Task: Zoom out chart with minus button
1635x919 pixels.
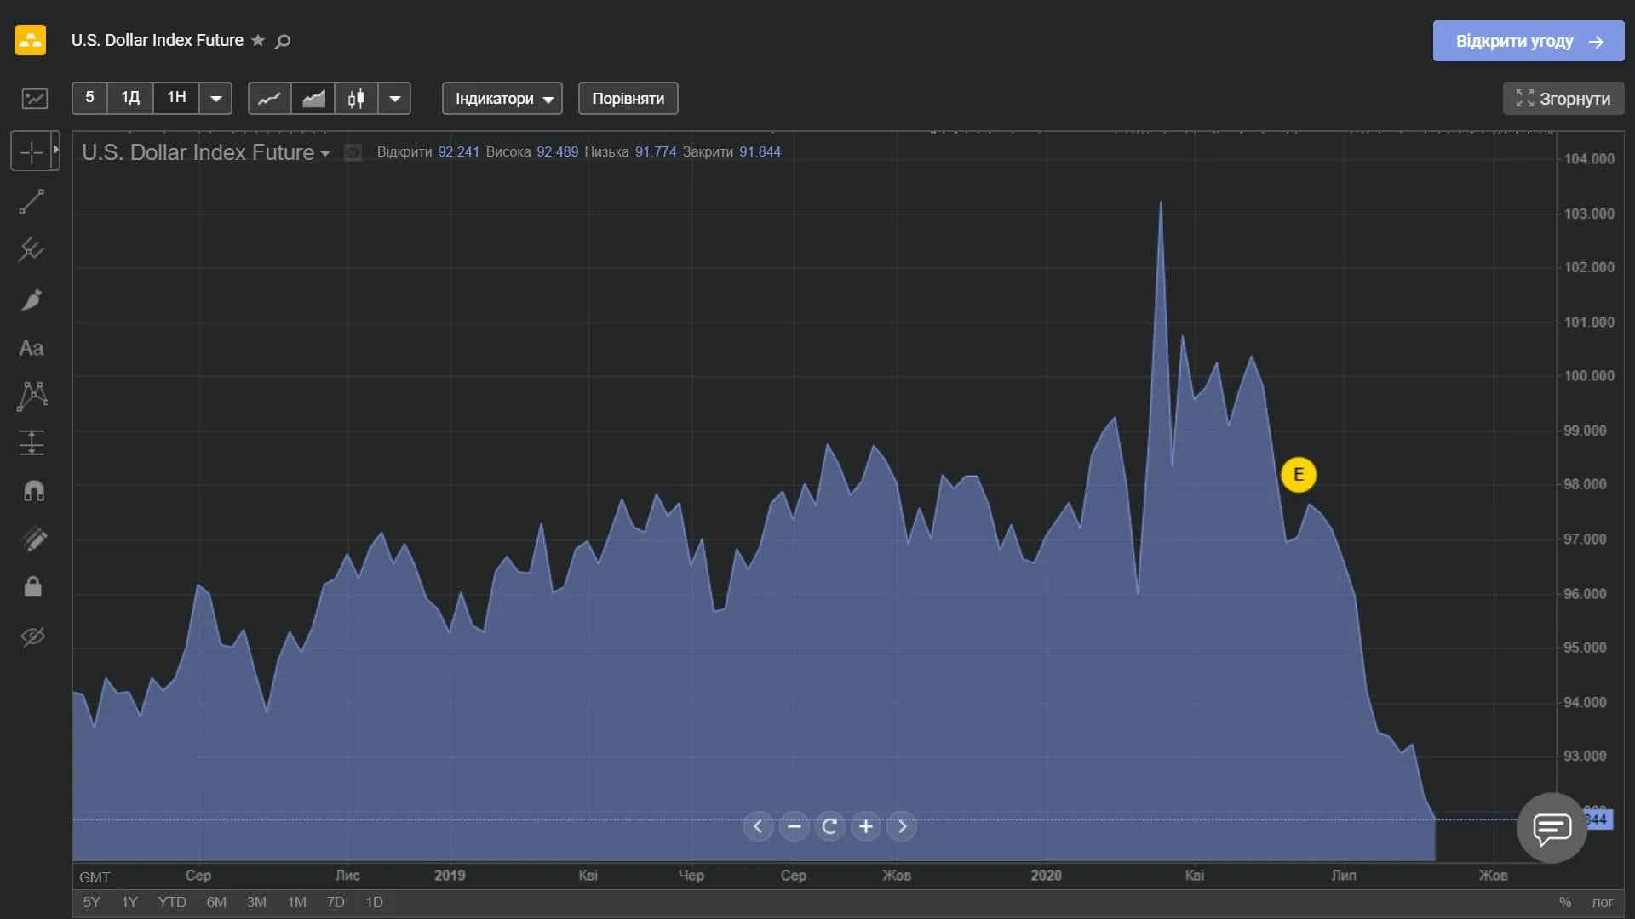Action: coord(795,826)
